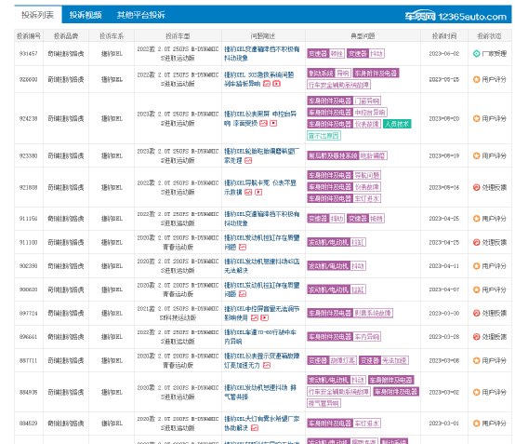Switch to the 投诉视频 tab
The image size is (515, 444).
point(86,15)
